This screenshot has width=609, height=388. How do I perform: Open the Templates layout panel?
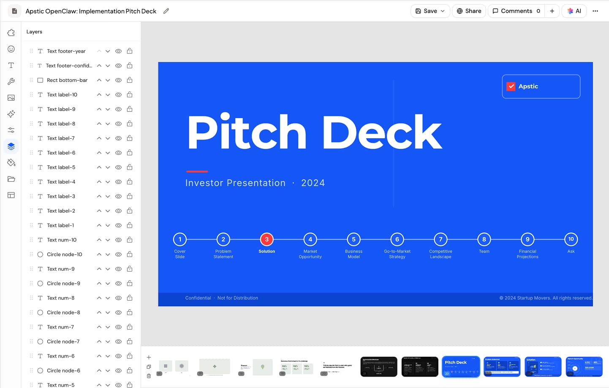pos(11,195)
